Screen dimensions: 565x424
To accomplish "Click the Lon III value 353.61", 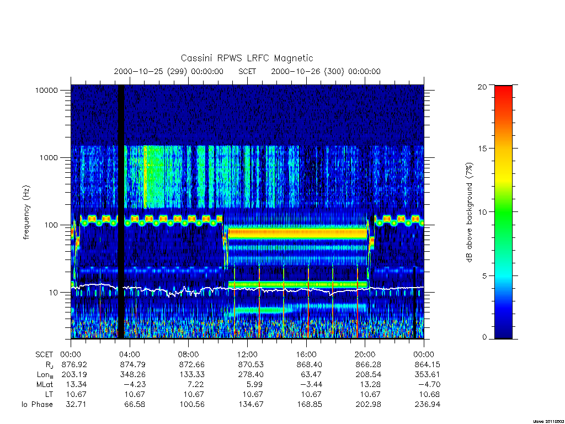I will tap(427, 375).
